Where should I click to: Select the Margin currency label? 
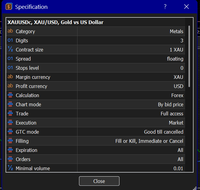click(33, 77)
